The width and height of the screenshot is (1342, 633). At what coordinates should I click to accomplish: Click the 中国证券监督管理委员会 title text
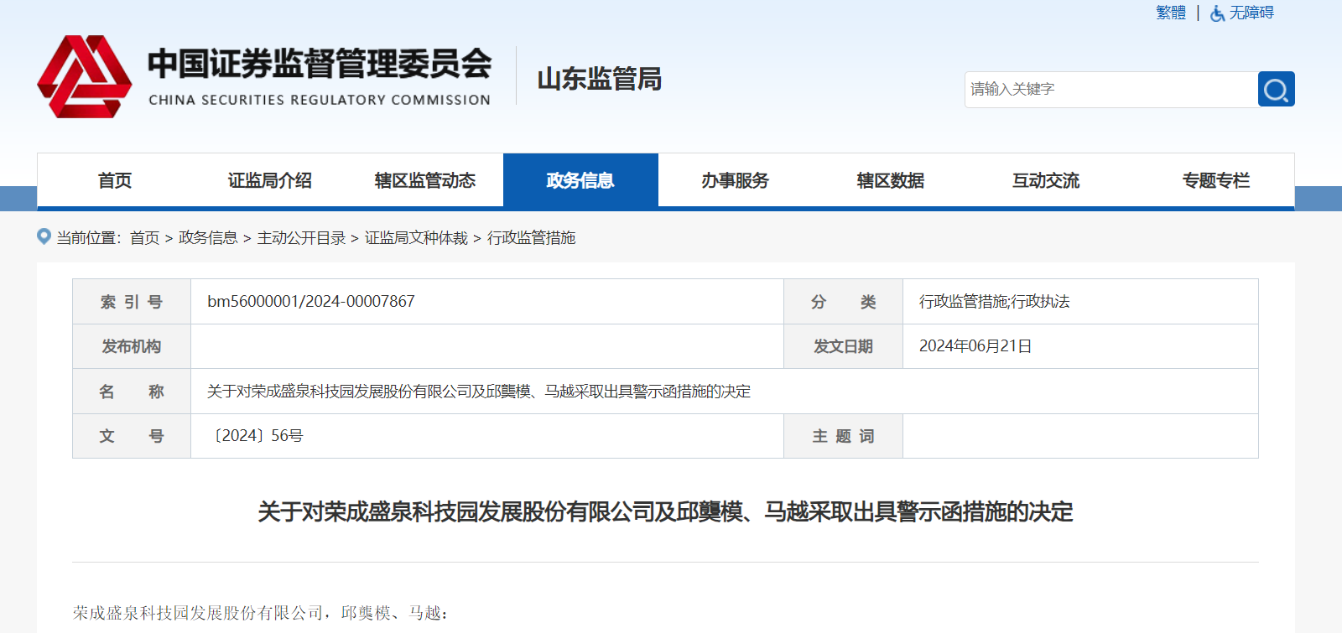tap(320, 64)
